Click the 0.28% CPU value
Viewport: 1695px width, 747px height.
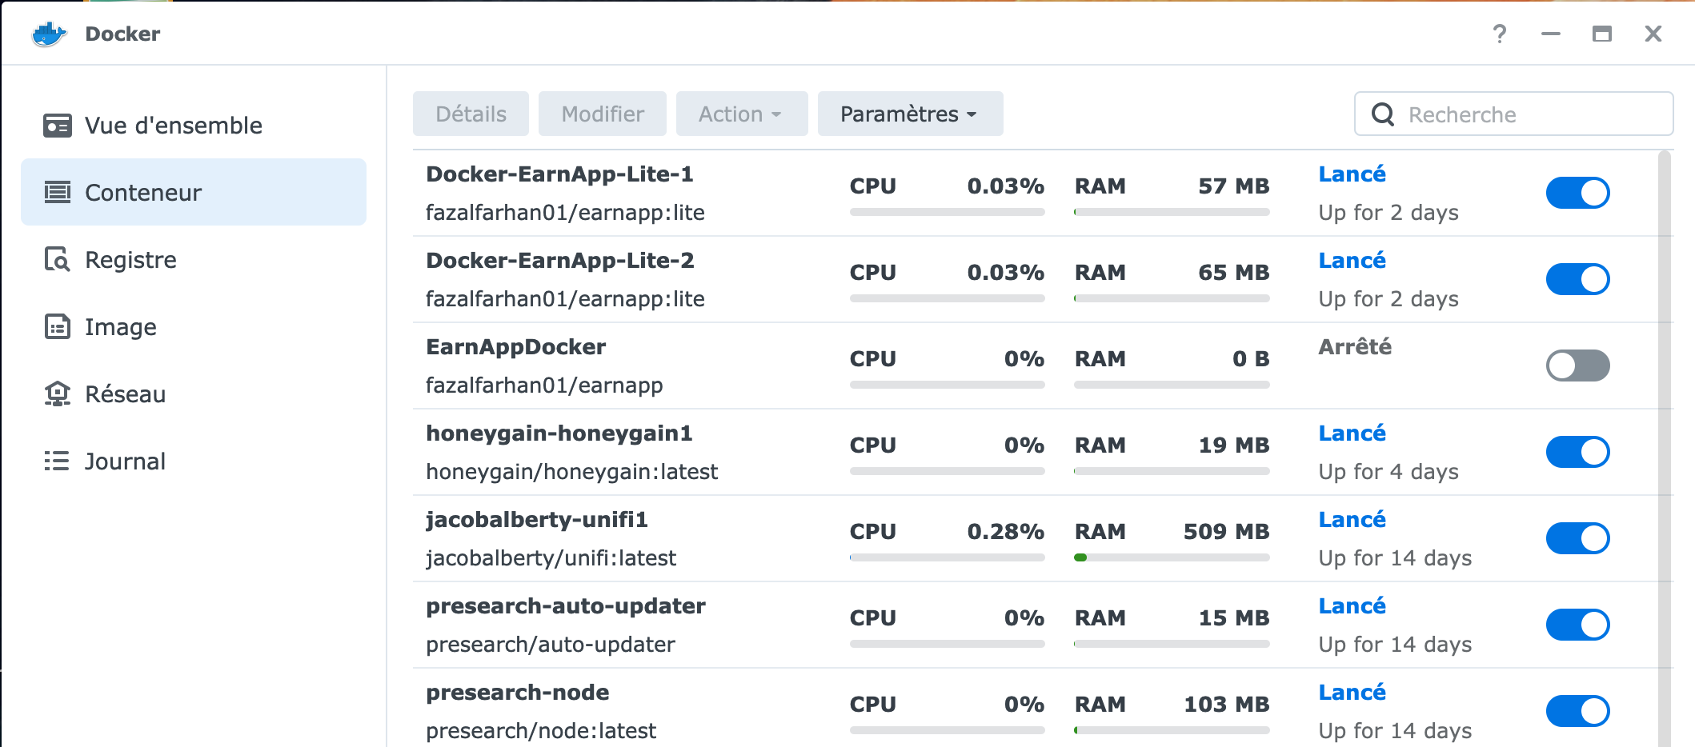pos(1005,532)
